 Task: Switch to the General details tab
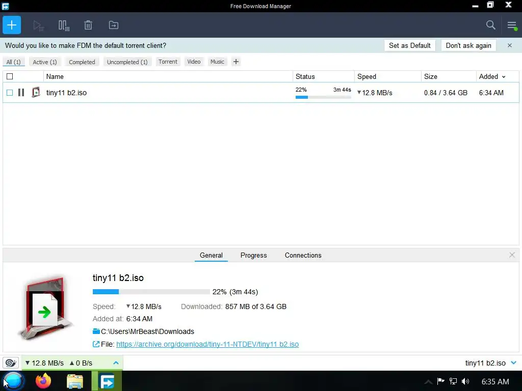pos(211,255)
